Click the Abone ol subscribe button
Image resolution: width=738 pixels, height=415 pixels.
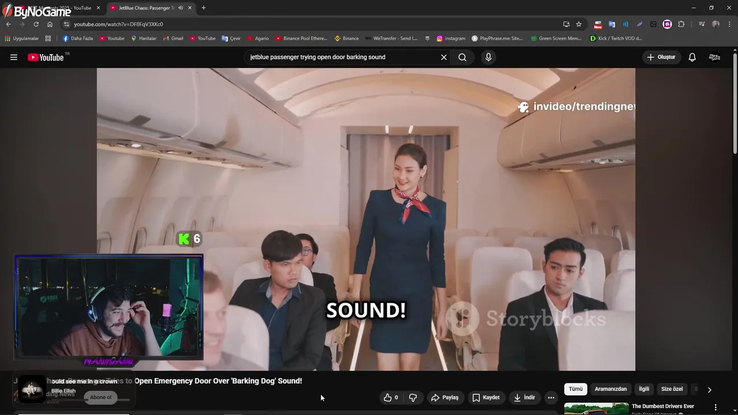pyautogui.click(x=100, y=397)
